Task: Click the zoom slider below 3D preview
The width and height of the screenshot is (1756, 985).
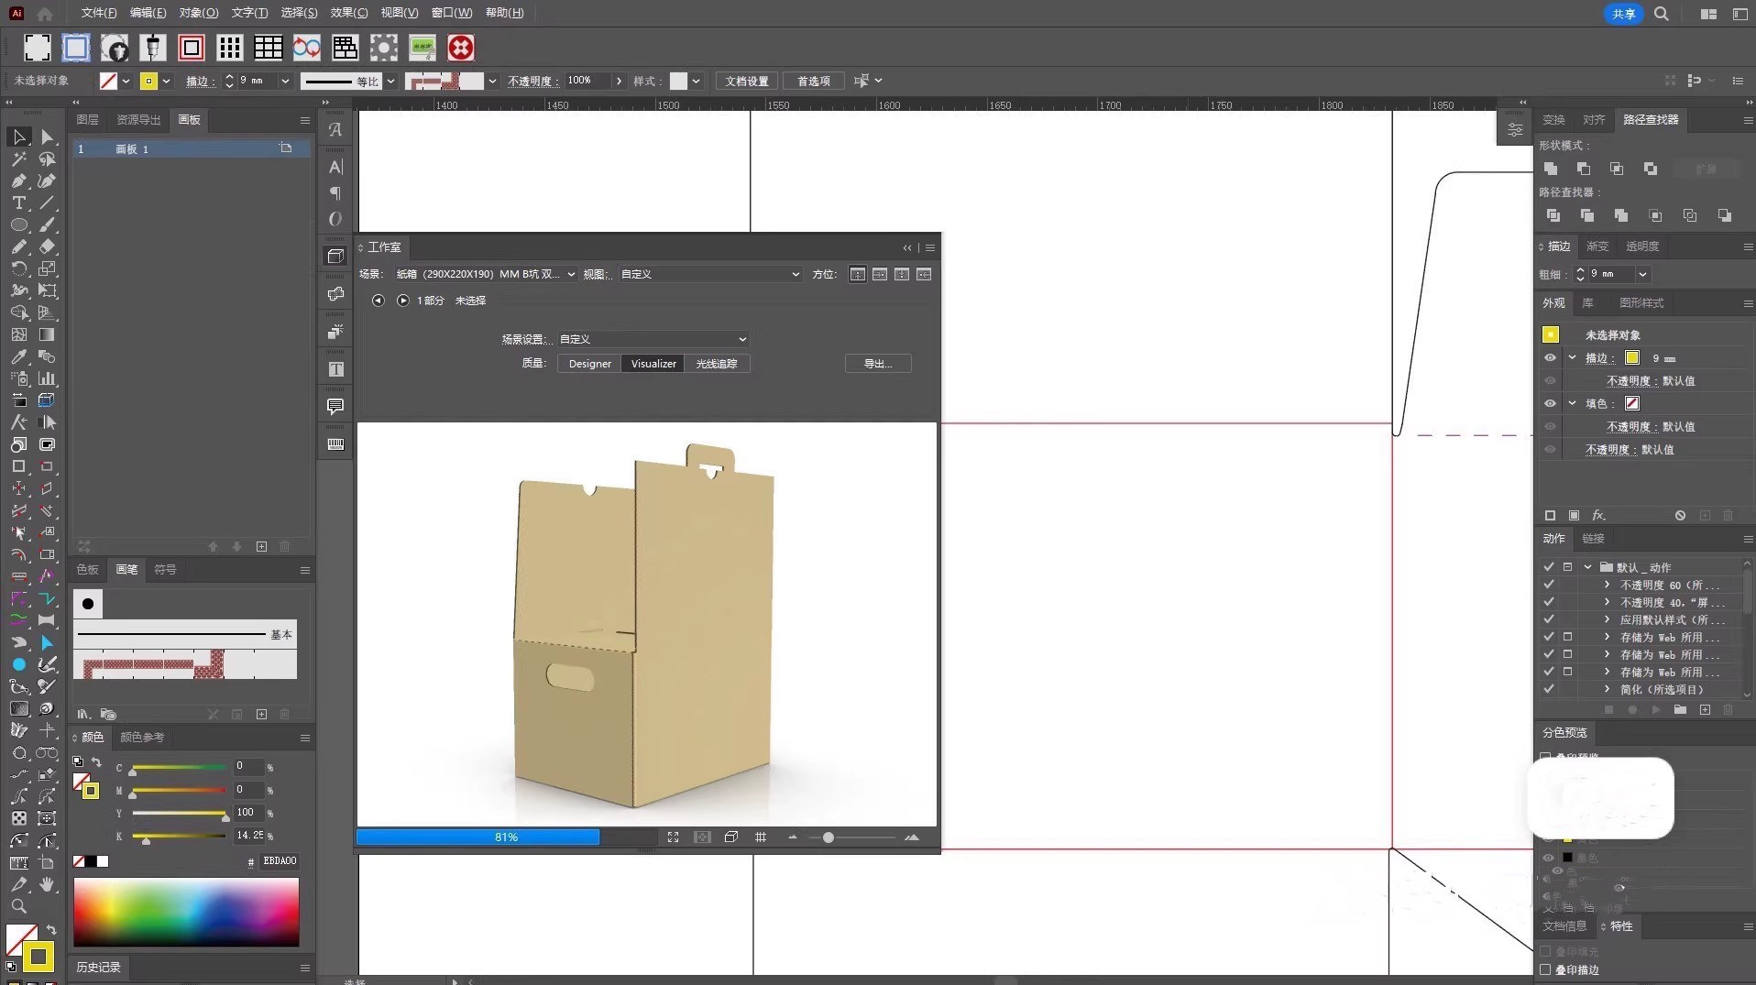Action: click(852, 837)
